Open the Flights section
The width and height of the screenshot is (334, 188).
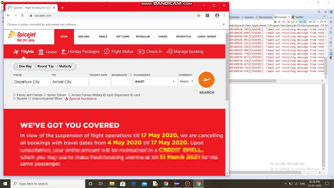point(23,52)
